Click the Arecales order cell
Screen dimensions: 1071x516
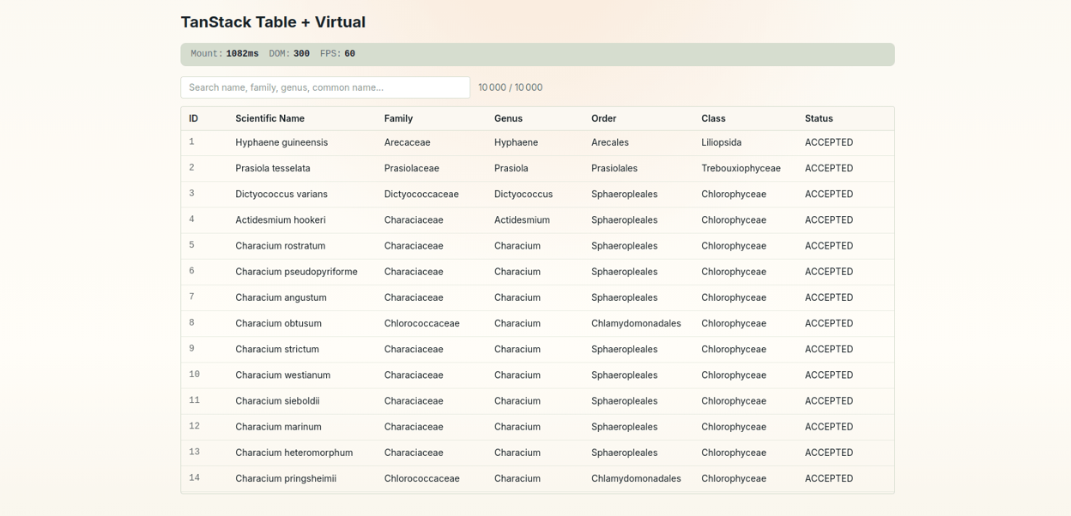point(610,142)
